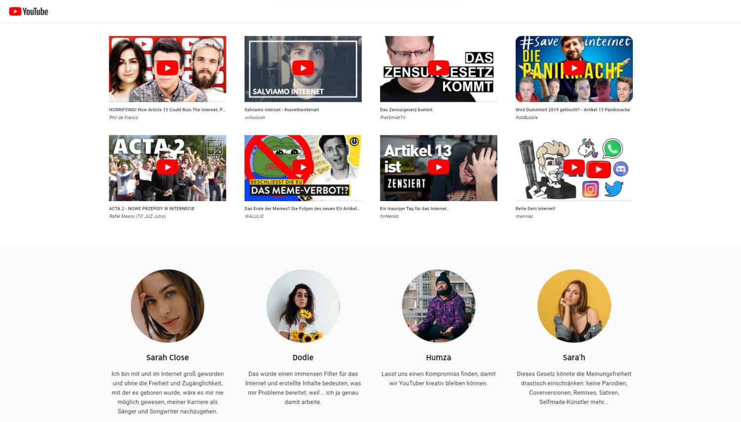
Task: Play the Phil de Franco Article 13 video
Action: [x=167, y=68]
